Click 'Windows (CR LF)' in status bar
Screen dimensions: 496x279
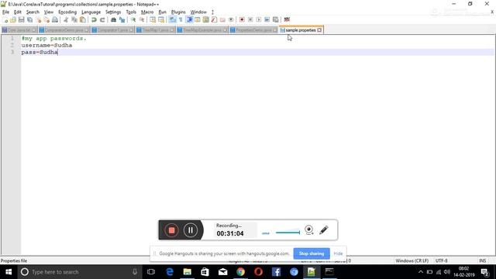(x=412, y=260)
